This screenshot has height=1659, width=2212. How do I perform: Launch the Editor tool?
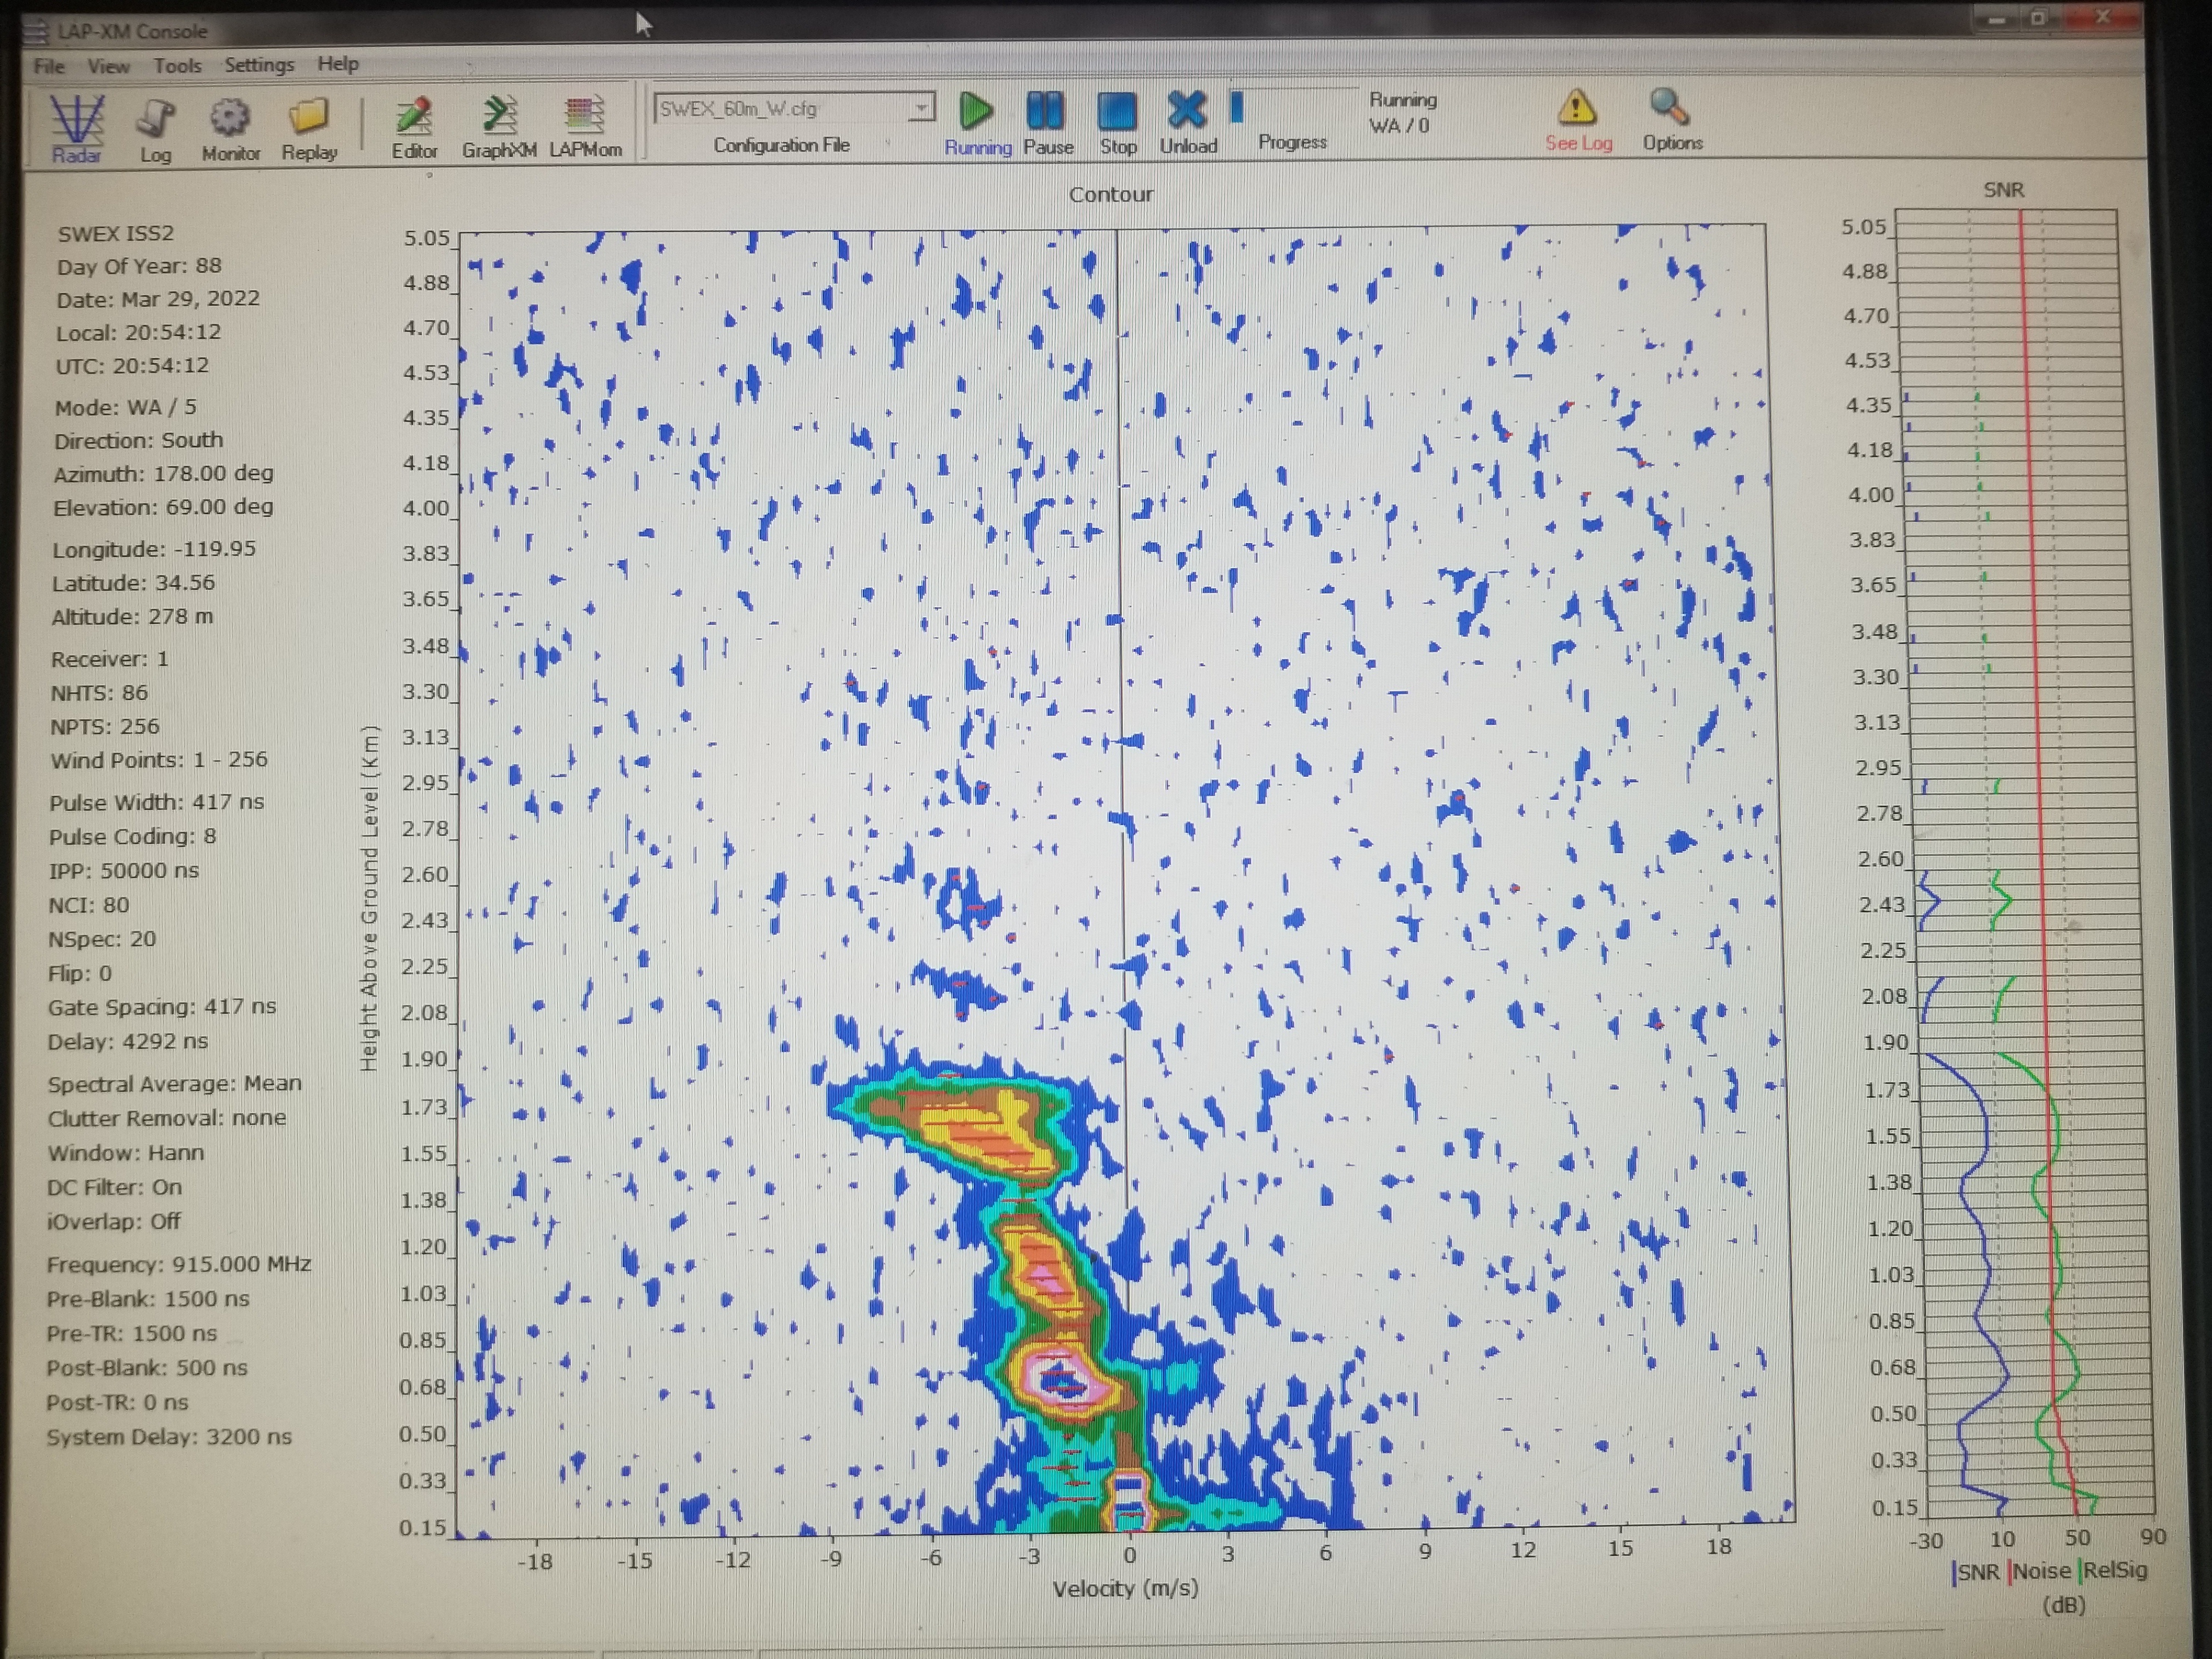click(414, 118)
